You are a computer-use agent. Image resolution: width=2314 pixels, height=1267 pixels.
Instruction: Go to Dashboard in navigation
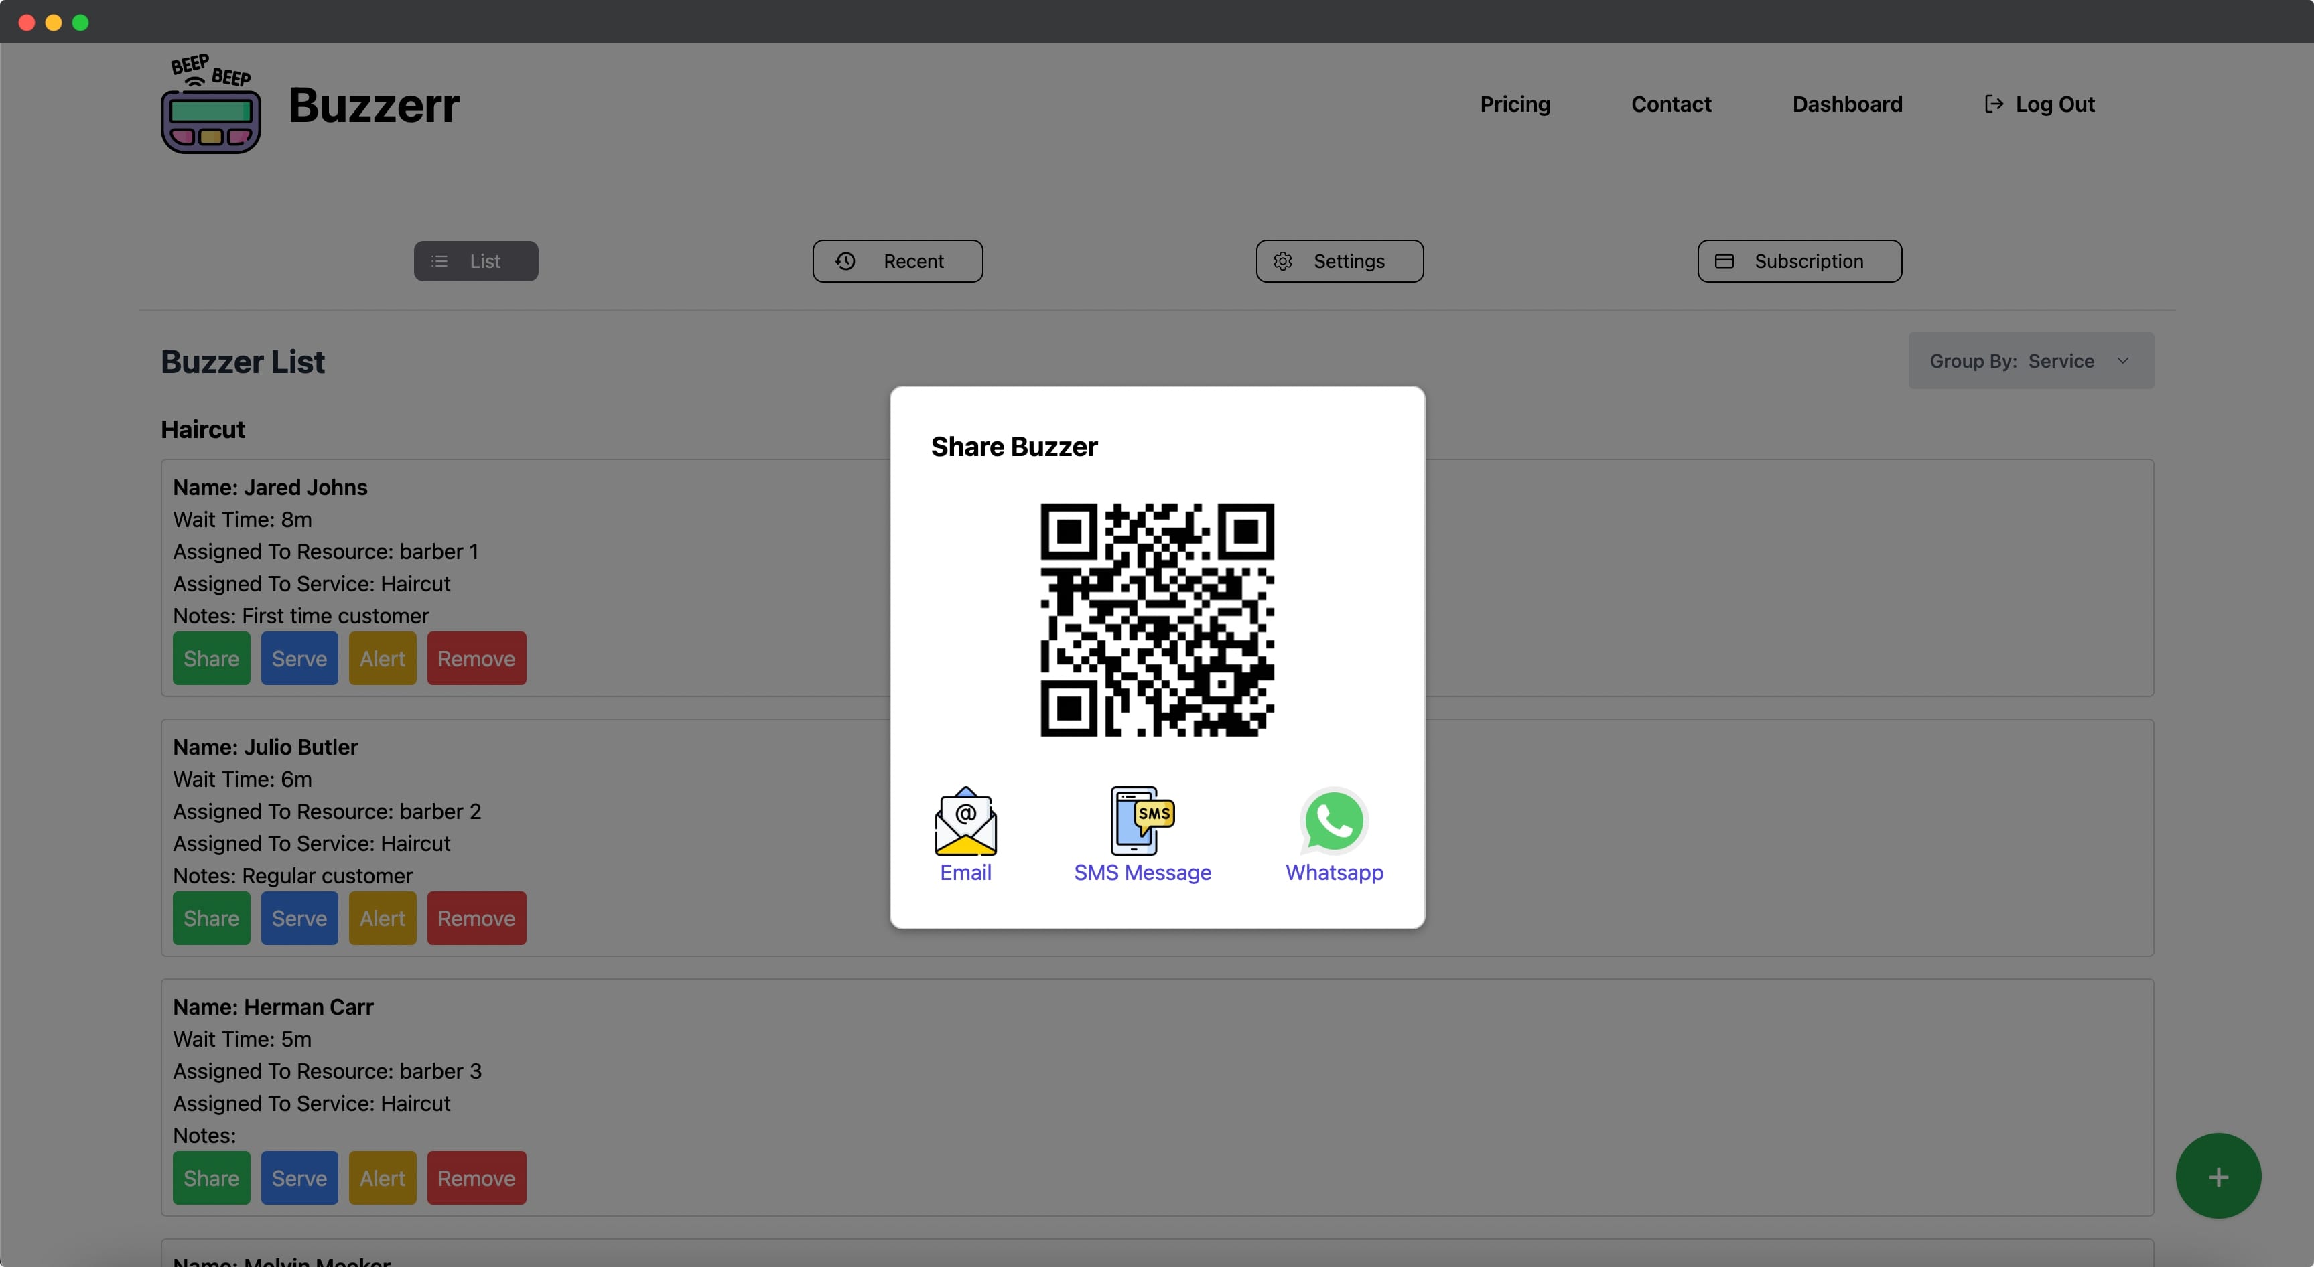click(1847, 104)
